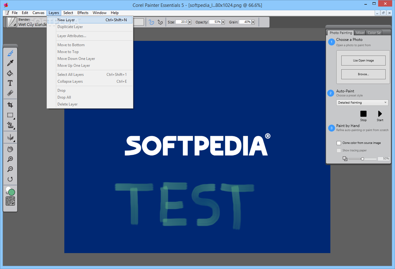Viewport: 395px width, 269px height.
Task: Choose Layer Attributes menu entry
Action: pyautogui.click(x=90, y=36)
